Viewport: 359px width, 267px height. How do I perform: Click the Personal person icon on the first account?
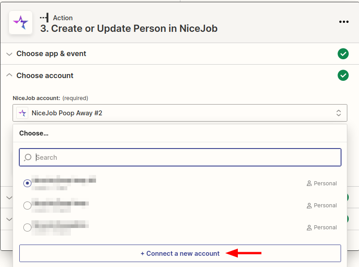tap(309, 183)
